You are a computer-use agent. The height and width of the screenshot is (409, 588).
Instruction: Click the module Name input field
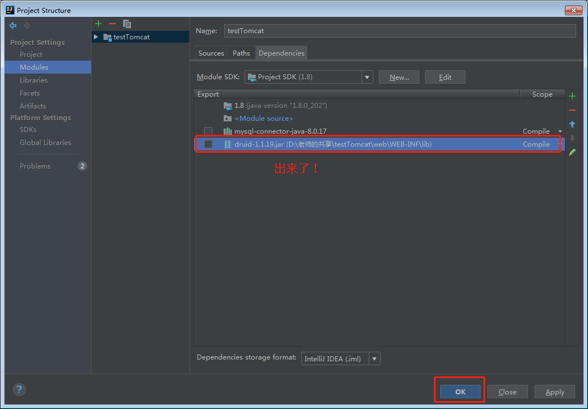[x=400, y=31]
